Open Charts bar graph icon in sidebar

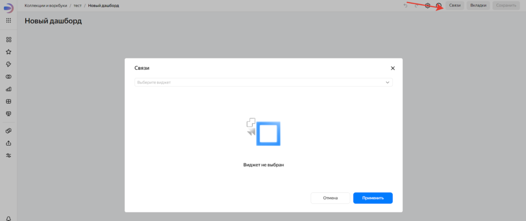[8, 89]
